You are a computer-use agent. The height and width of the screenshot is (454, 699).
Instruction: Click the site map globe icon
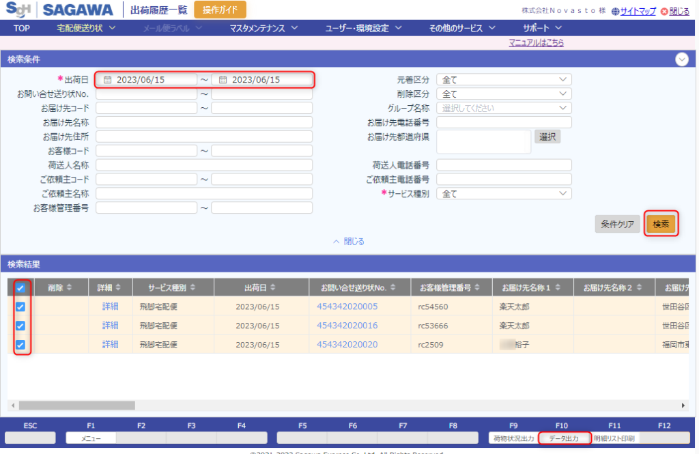(x=615, y=11)
